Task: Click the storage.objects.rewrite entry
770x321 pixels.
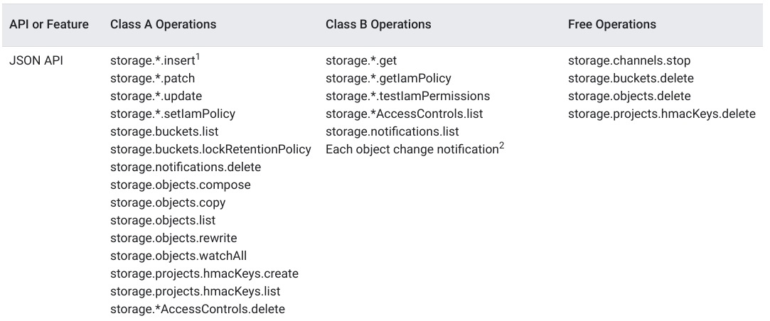Action: coord(173,238)
